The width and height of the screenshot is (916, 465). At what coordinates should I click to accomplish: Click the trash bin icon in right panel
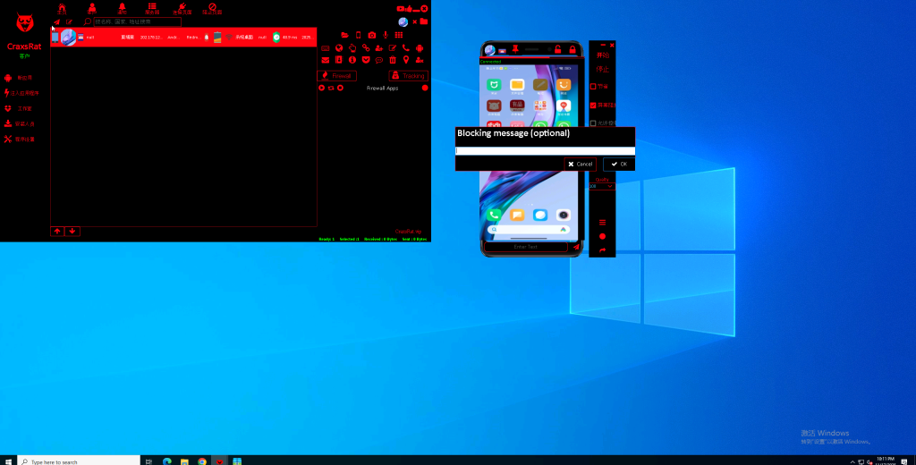(393, 60)
